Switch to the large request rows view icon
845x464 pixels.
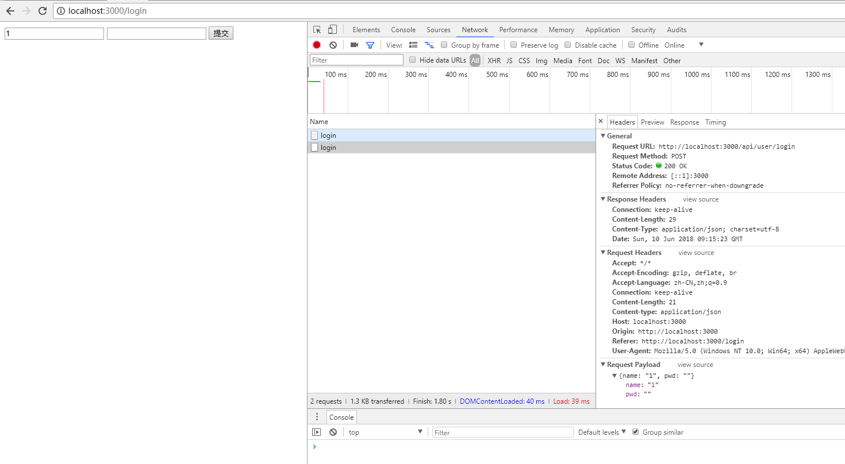point(413,45)
